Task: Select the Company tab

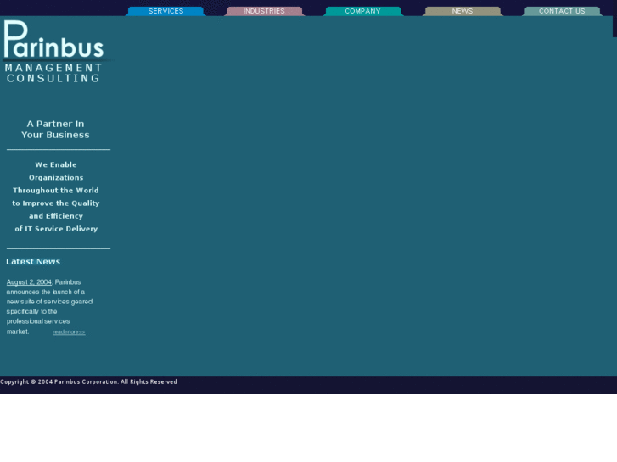Action: click(362, 11)
